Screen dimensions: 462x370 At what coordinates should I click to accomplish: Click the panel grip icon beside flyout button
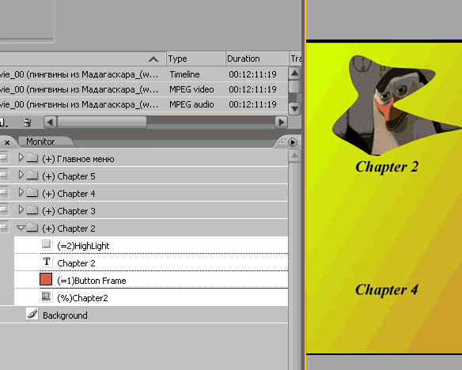tap(282, 142)
